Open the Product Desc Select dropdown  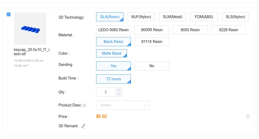[123, 105]
